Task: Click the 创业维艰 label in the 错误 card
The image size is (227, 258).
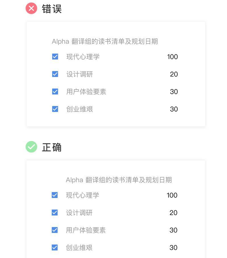Action: pyautogui.click(x=79, y=109)
